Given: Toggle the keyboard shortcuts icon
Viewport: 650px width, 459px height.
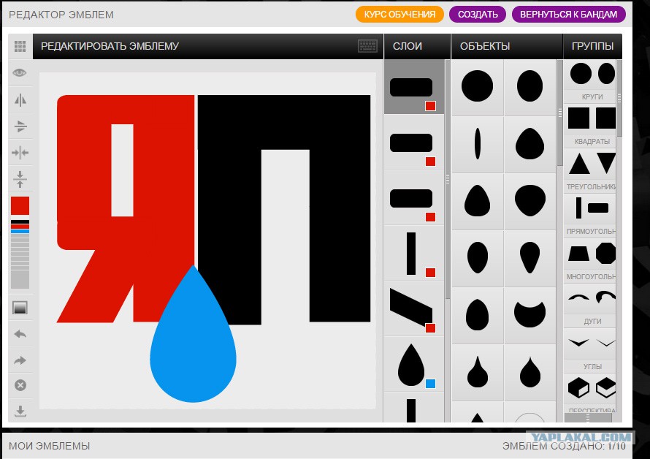Looking at the screenshot, I should [367, 46].
